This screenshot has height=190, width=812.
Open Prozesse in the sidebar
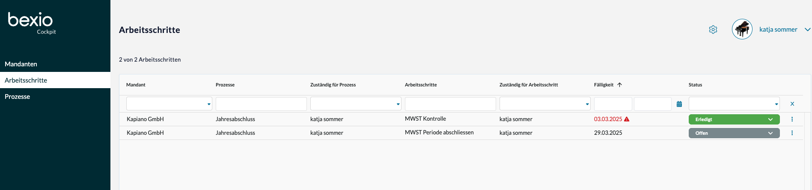[x=18, y=97]
